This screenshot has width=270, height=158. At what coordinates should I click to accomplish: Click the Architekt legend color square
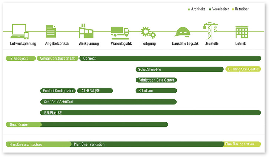pyautogui.click(x=189, y=9)
